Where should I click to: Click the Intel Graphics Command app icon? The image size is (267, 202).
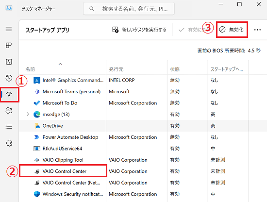(37, 80)
